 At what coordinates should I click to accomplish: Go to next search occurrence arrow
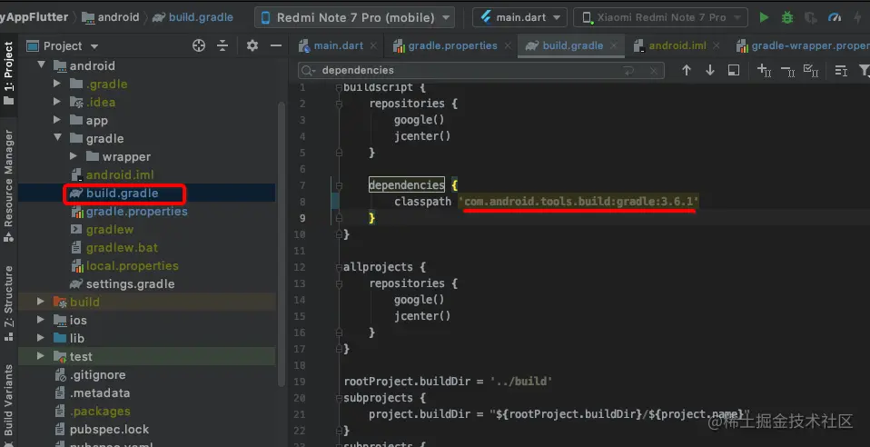click(x=709, y=70)
